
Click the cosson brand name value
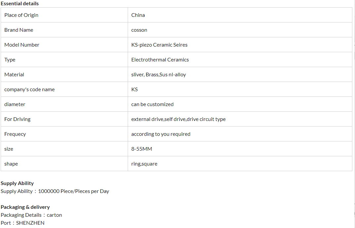click(139, 30)
